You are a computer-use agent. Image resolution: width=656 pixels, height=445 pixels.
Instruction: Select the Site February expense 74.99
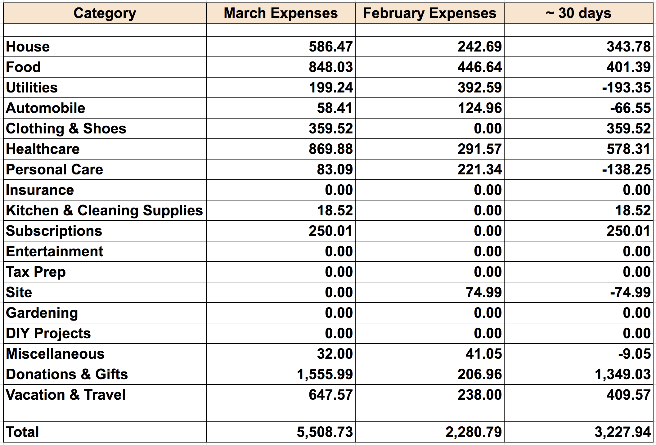[x=483, y=292]
